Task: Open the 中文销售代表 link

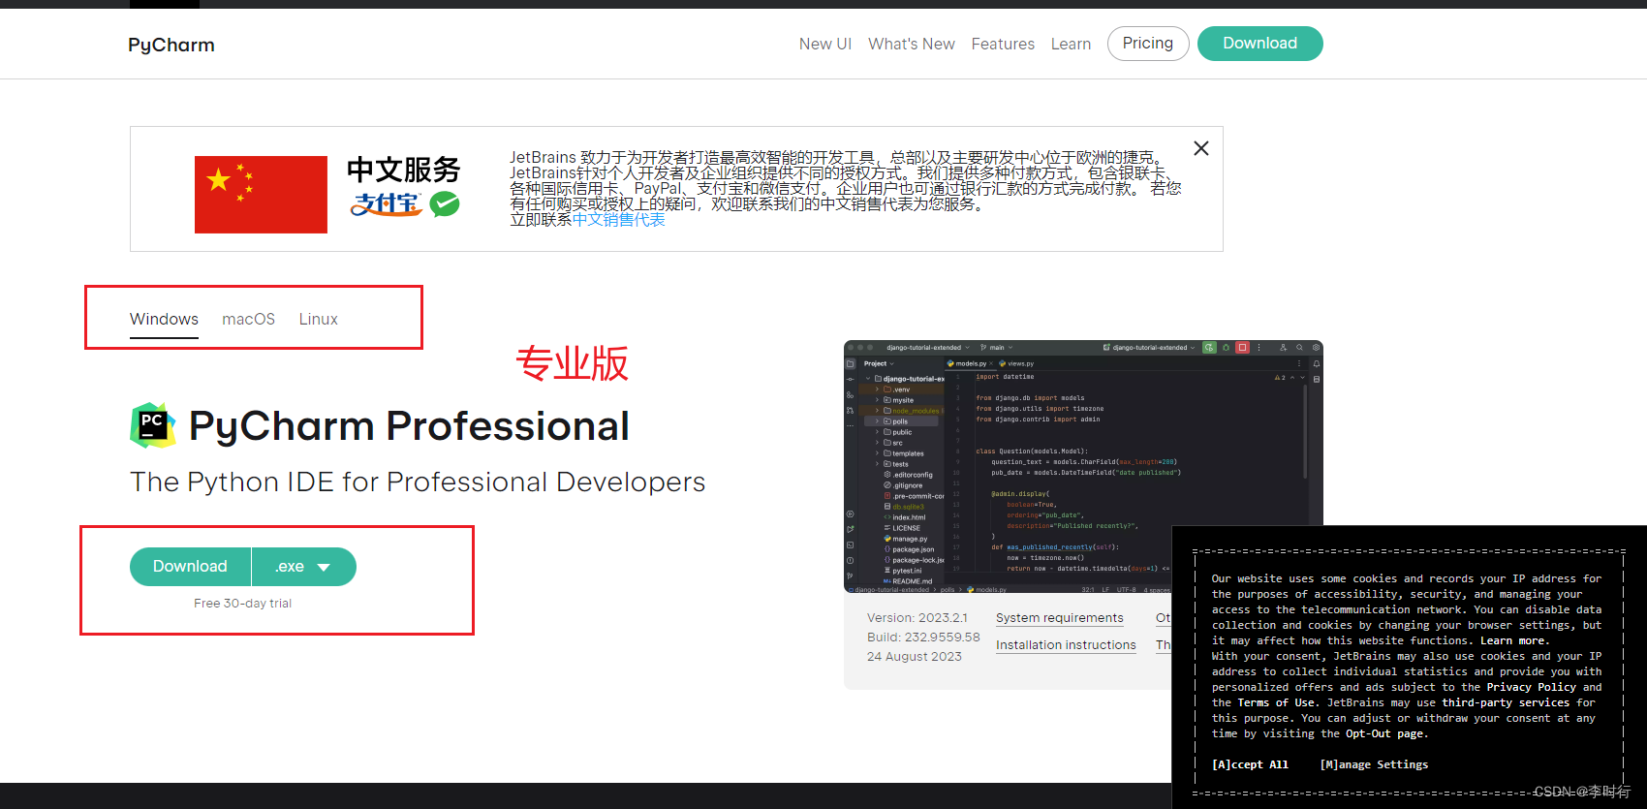Action: 619,220
